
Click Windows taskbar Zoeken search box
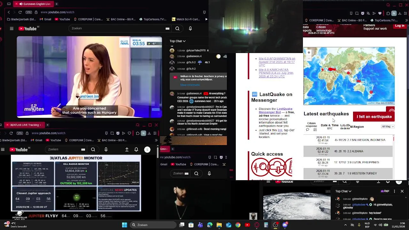(x=154, y=225)
